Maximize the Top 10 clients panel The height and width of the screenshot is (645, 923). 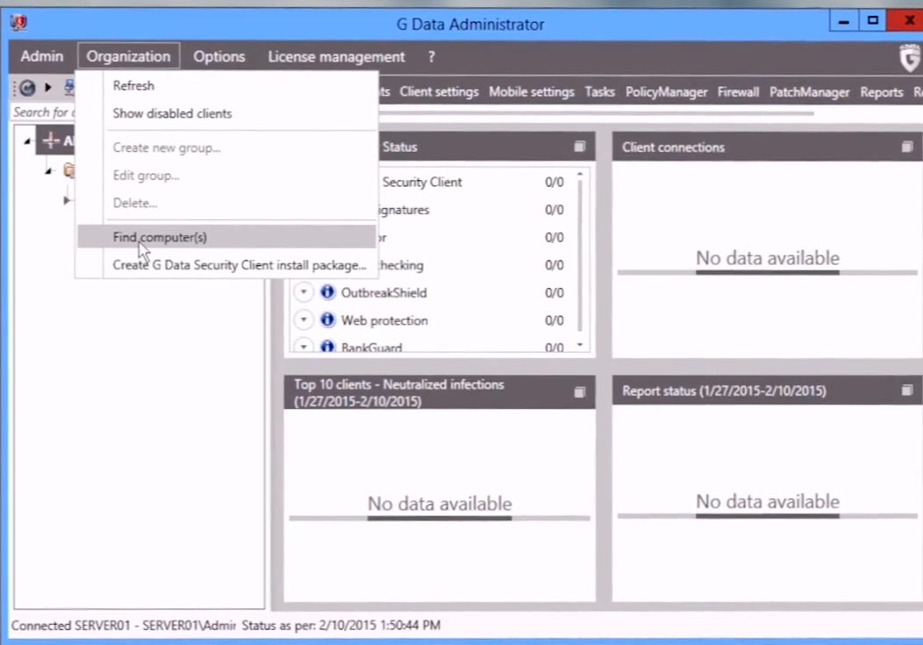(x=580, y=392)
